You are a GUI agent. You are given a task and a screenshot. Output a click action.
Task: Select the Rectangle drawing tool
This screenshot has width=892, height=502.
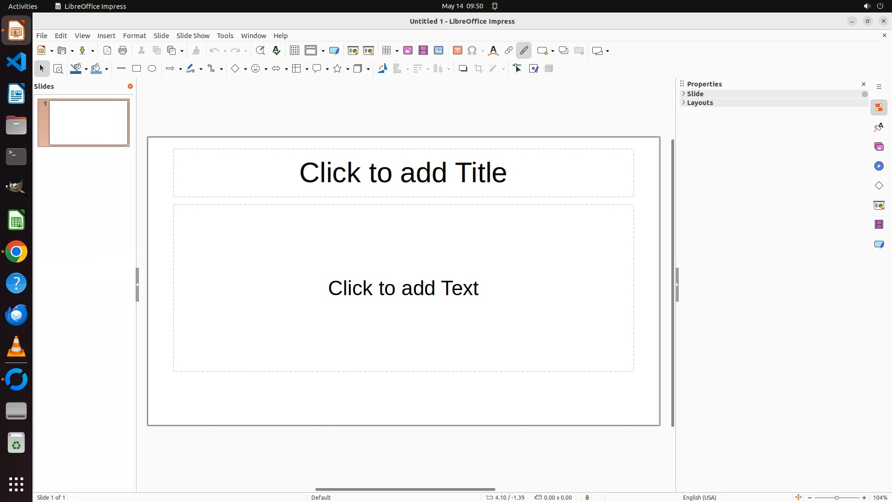[137, 69]
